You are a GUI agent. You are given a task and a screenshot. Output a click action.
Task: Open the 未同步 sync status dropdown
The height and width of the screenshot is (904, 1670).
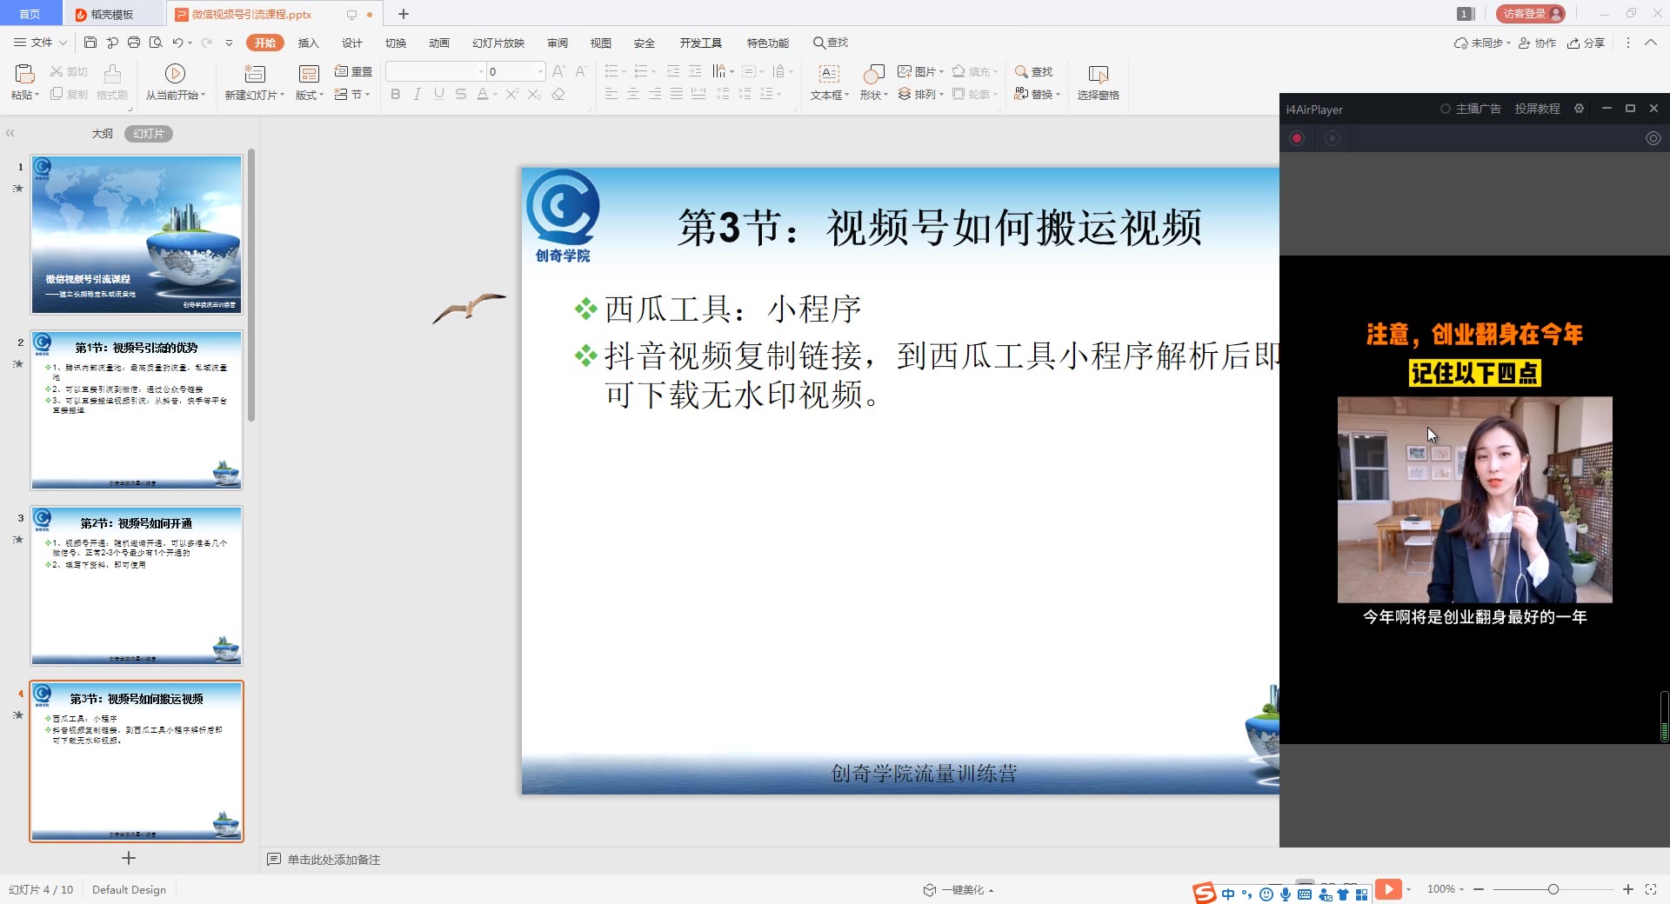1482,43
